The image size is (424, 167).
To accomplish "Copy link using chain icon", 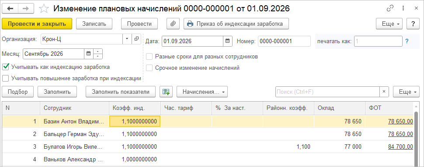I will [x=390, y=8].
